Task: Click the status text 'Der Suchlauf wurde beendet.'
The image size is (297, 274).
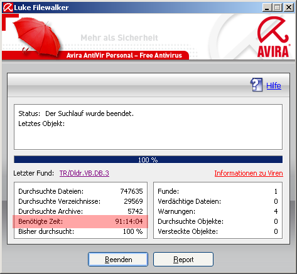Action: (89, 113)
